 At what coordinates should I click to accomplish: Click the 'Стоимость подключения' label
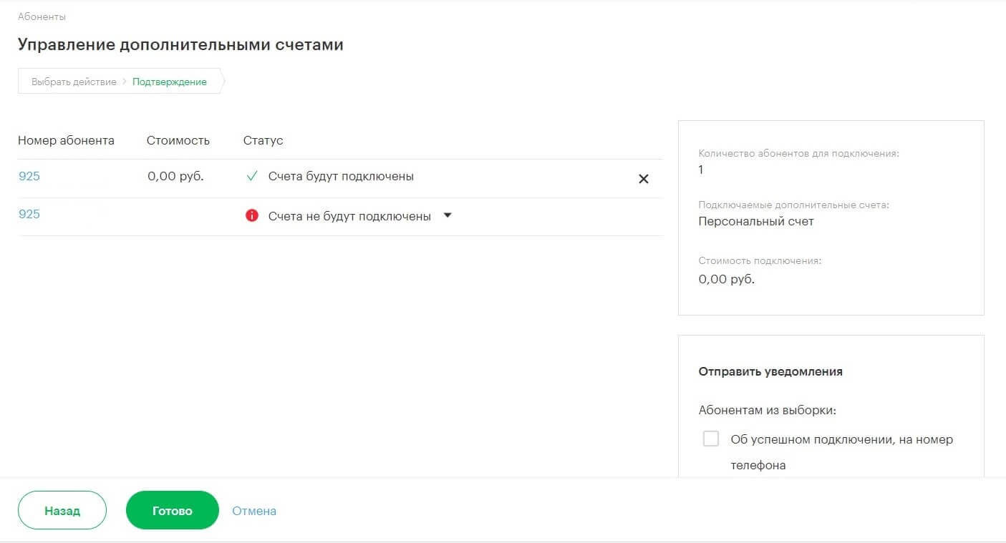tap(760, 260)
